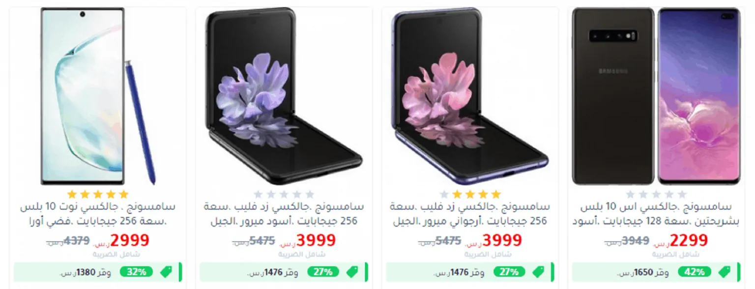Click purple mirror Galaxy Z Flip title link
The width and height of the screenshot is (755, 289).
coord(470,214)
